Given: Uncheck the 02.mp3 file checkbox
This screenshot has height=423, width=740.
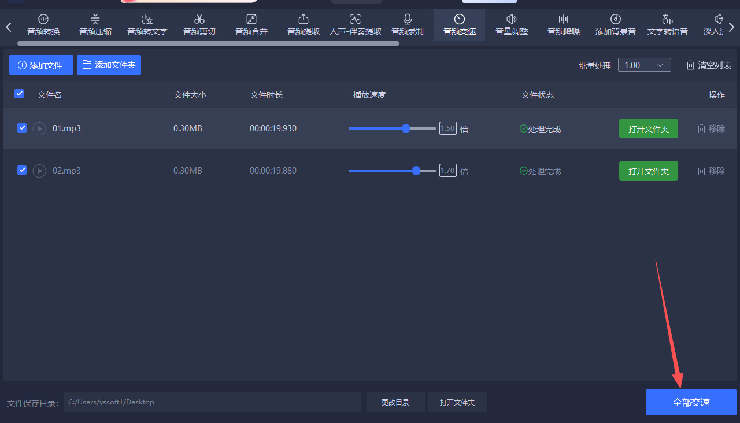Looking at the screenshot, I should pos(22,170).
